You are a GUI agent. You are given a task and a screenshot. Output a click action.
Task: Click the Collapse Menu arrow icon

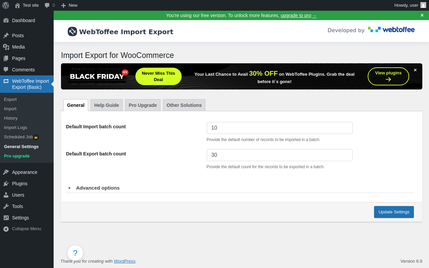click(x=6, y=229)
